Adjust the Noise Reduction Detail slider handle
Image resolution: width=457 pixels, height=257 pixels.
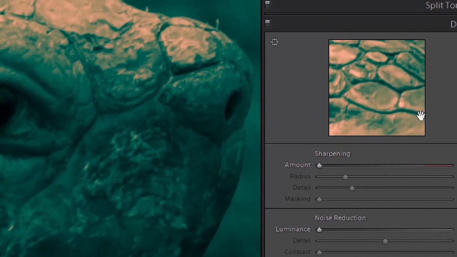pos(385,241)
